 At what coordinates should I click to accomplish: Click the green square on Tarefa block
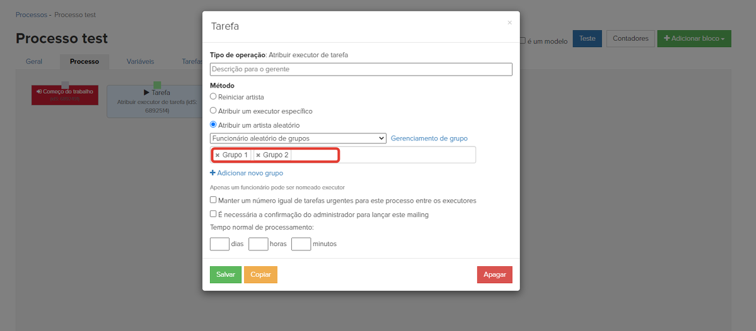click(x=157, y=85)
